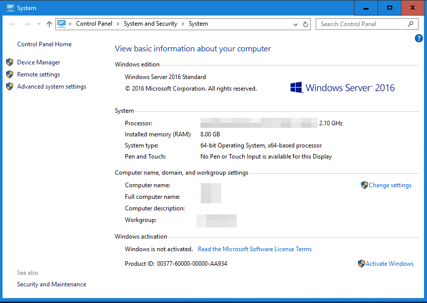This screenshot has width=427, height=303.
Task: Click shield icon next to Change settings
Action: (365, 185)
